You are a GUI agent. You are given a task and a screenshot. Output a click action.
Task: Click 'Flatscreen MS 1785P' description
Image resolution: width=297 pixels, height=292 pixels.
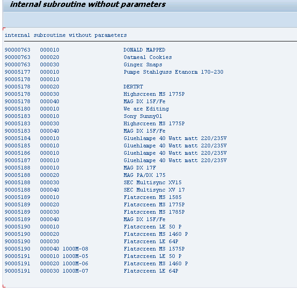click(154, 212)
